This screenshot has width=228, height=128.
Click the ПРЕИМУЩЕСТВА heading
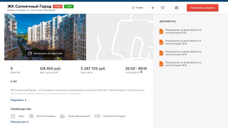click(21, 109)
